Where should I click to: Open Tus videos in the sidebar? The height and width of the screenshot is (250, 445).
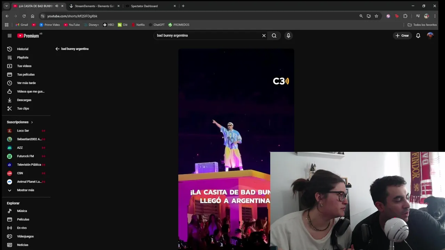(x=25, y=66)
